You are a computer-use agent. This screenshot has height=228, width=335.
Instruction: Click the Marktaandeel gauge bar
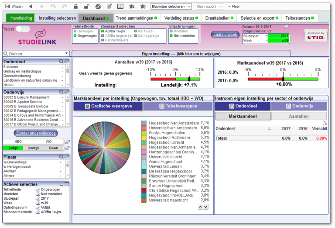click(x=283, y=79)
